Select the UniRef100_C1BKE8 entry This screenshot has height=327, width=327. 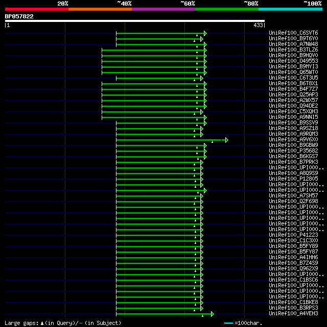pos(293,303)
